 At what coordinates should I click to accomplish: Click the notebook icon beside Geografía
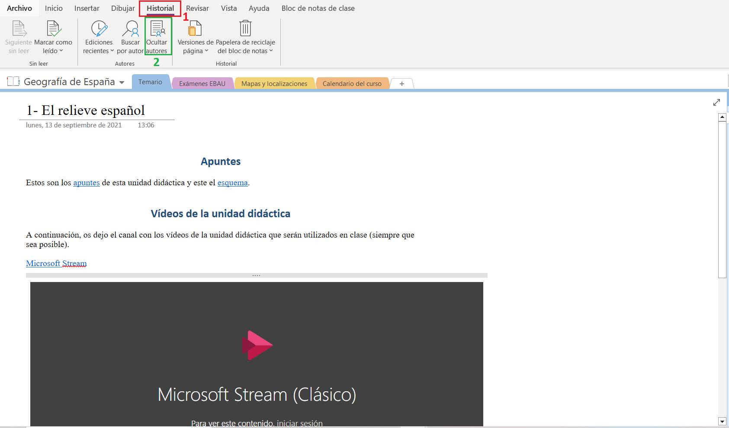(13, 81)
